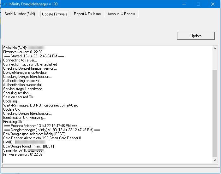Minimize the DongleManager window

click(x=184, y=4)
